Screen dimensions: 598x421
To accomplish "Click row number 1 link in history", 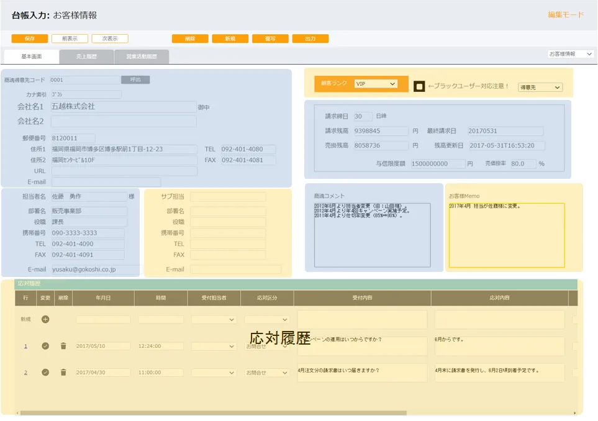I will point(25,346).
